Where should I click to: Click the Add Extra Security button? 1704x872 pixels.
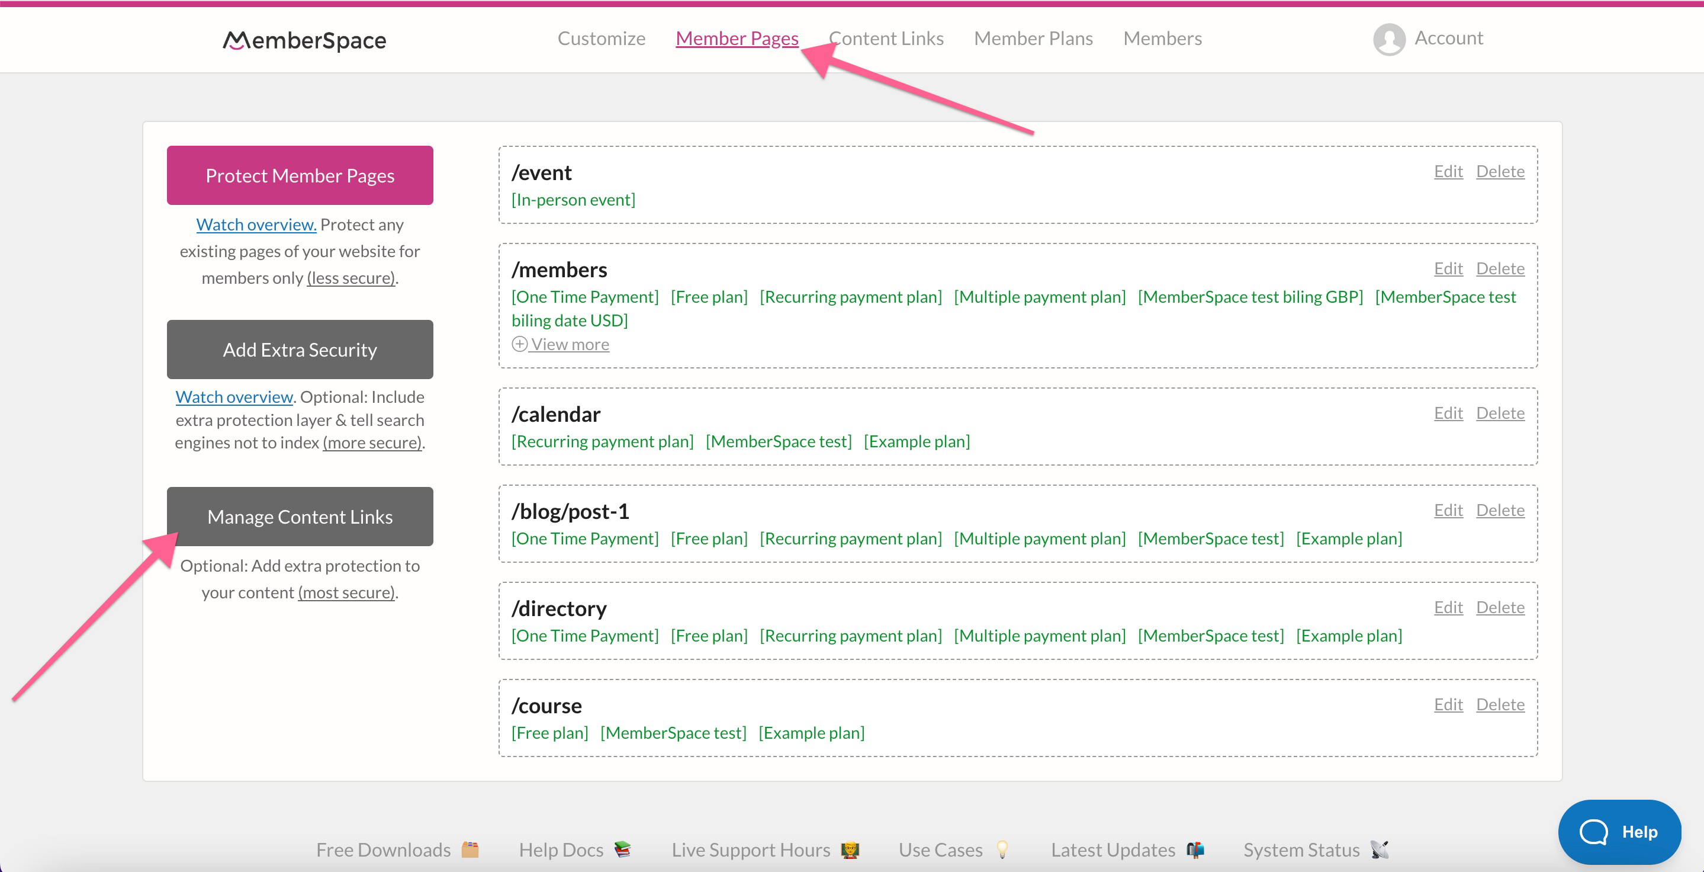tap(300, 350)
